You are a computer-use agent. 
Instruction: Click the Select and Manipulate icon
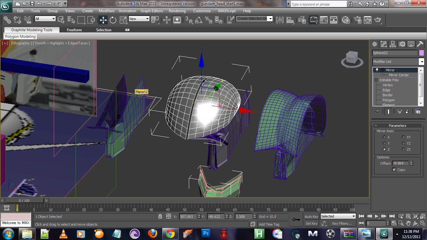click(x=167, y=20)
